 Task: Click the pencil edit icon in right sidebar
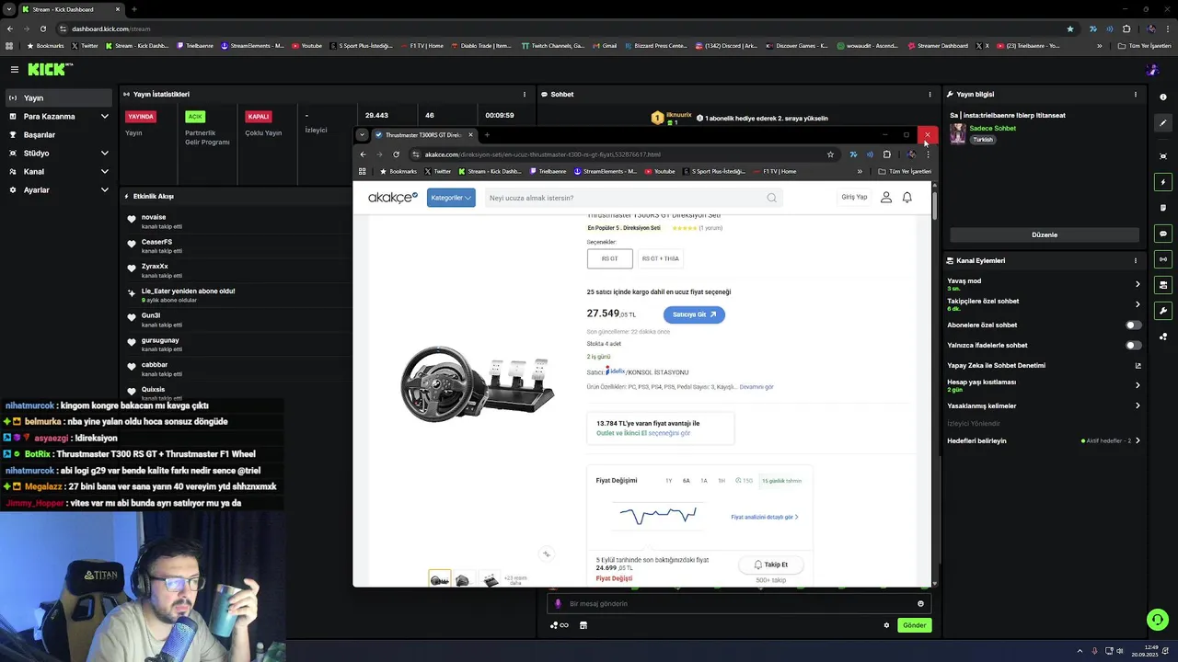click(x=1163, y=123)
